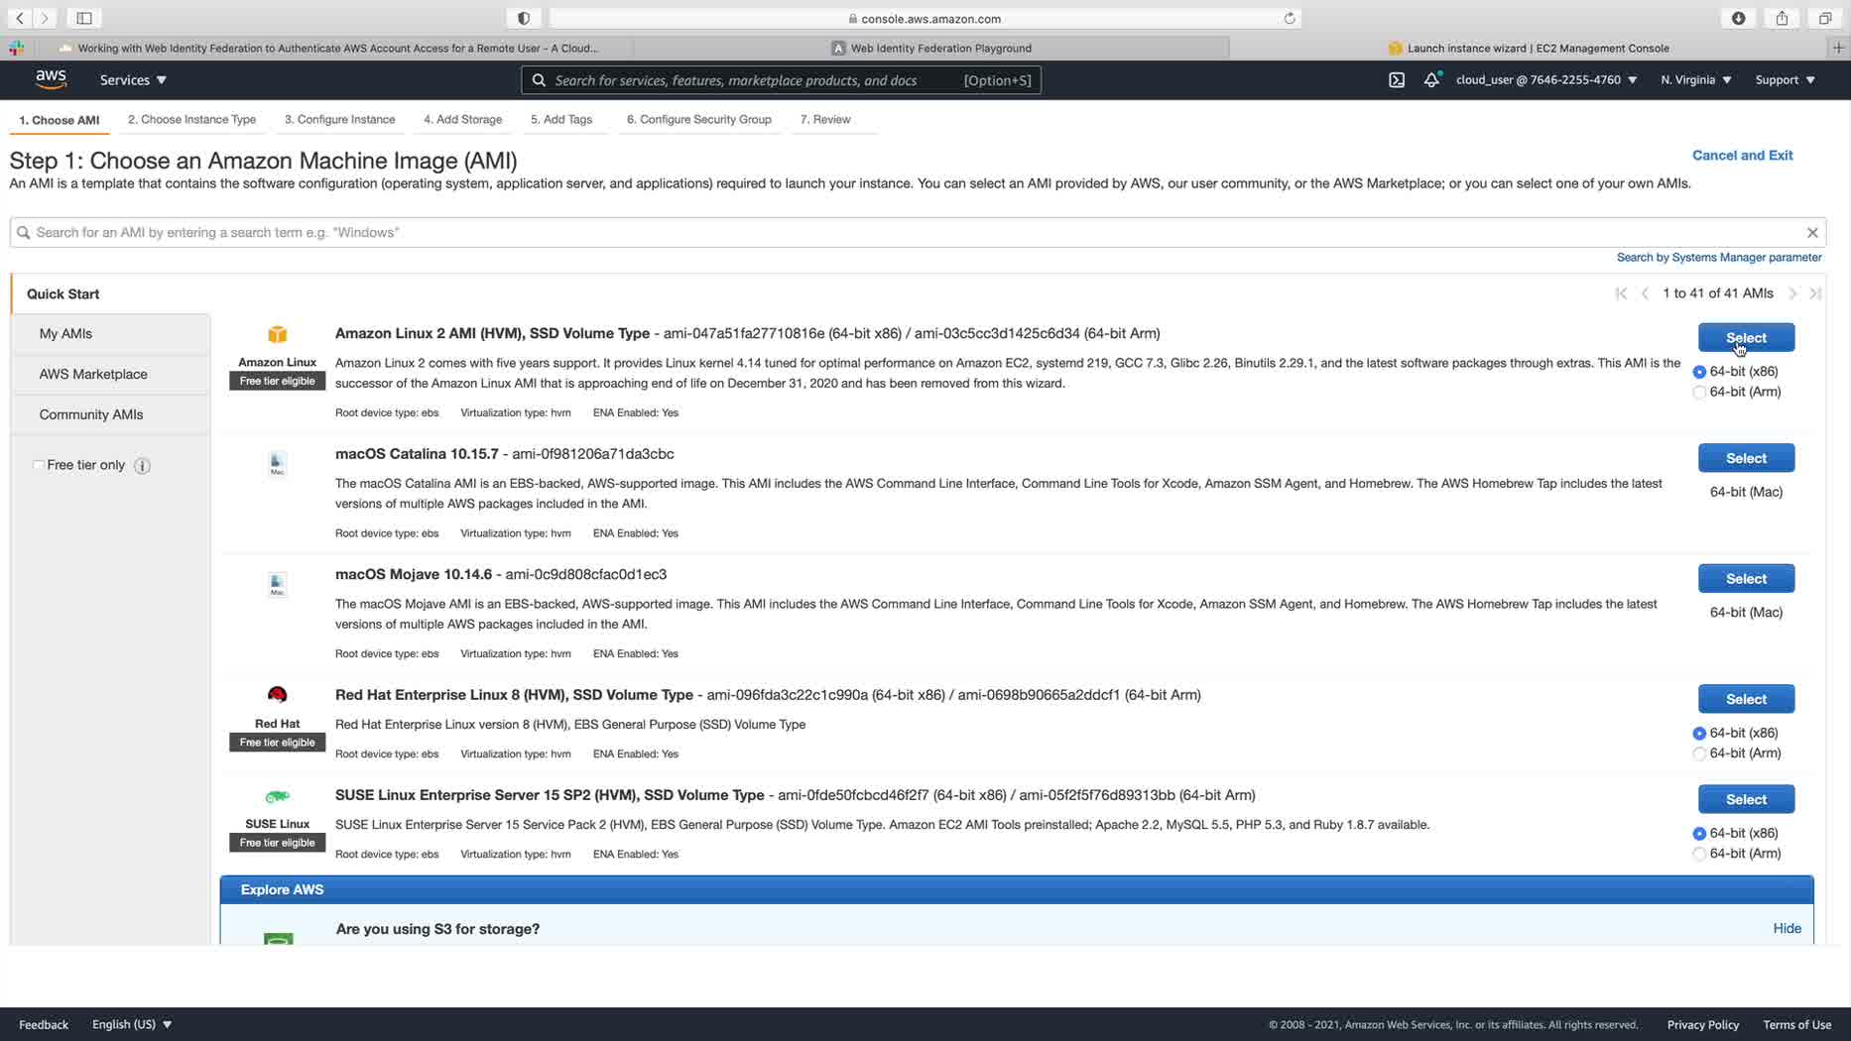
Task: Enable the Free tier only checkbox
Action: [39, 465]
